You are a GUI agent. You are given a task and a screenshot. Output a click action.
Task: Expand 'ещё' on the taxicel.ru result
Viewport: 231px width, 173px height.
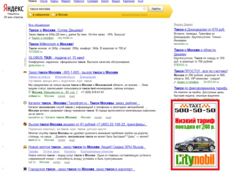(x=72, y=140)
